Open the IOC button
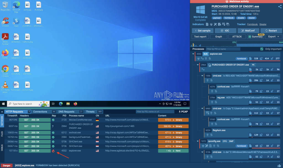This screenshot has width=283, height=168. click(225, 31)
